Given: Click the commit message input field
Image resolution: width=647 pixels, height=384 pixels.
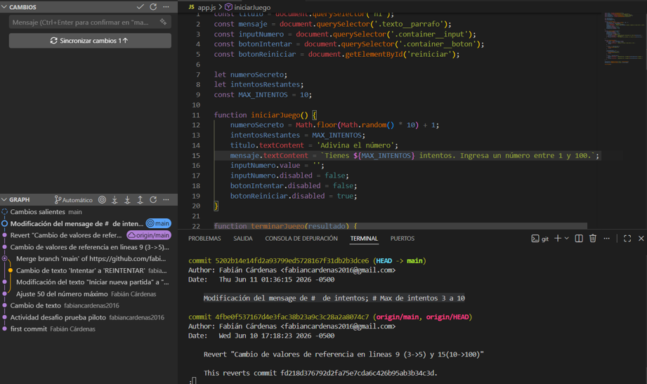Looking at the screenshot, I should click(x=90, y=22).
